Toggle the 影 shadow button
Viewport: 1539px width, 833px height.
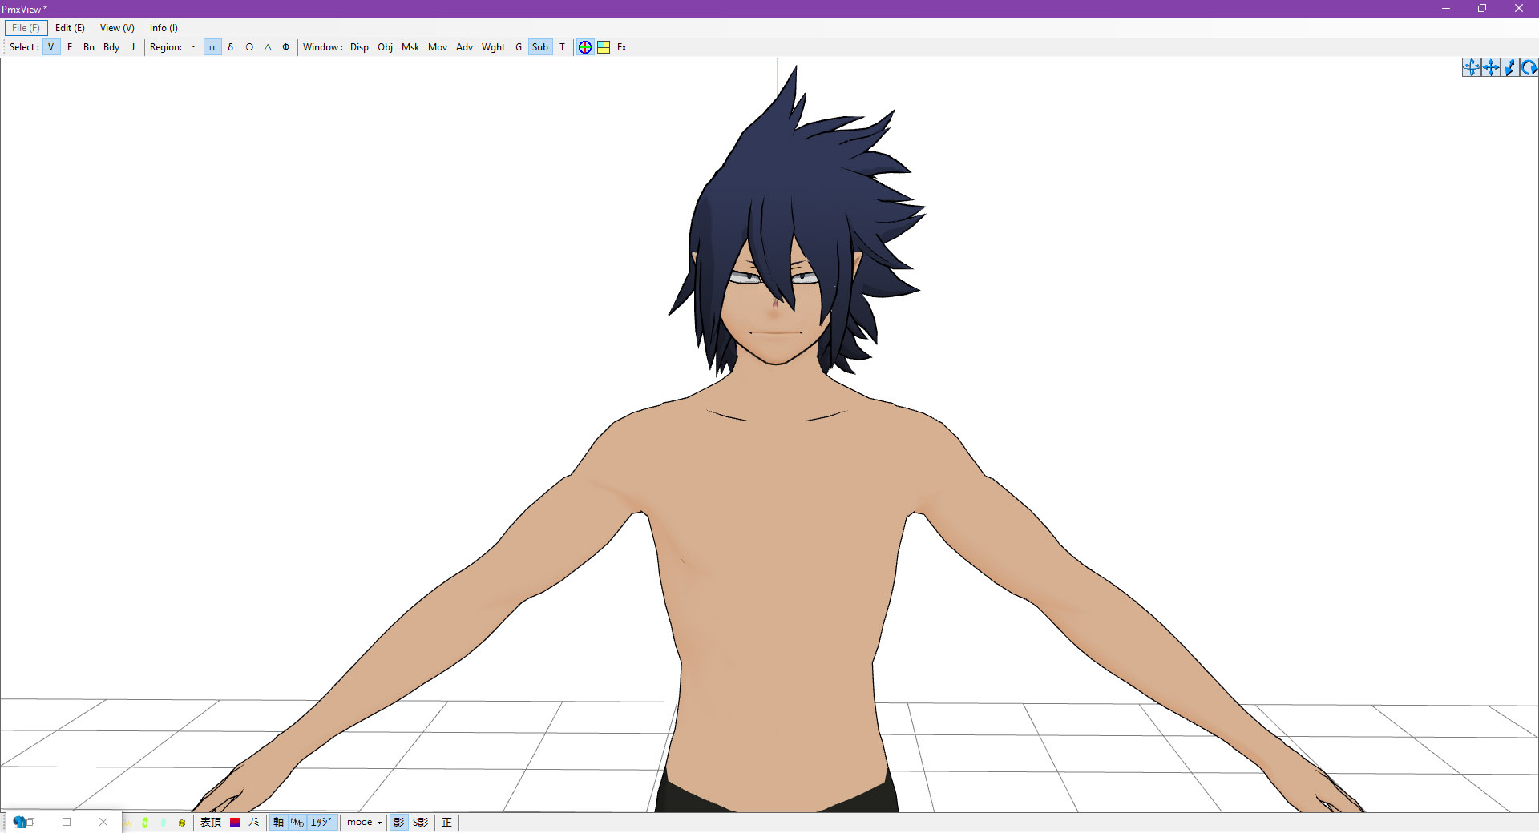click(x=398, y=823)
